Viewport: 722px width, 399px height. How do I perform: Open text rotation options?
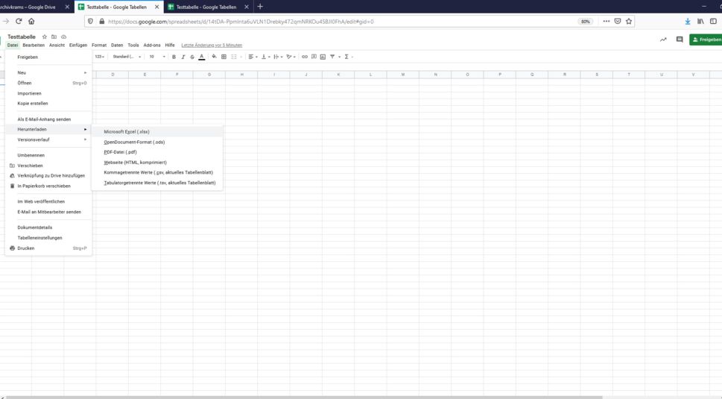point(291,57)
